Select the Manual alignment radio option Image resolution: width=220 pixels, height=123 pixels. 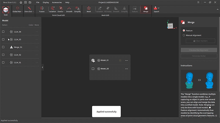coord(184,35)
